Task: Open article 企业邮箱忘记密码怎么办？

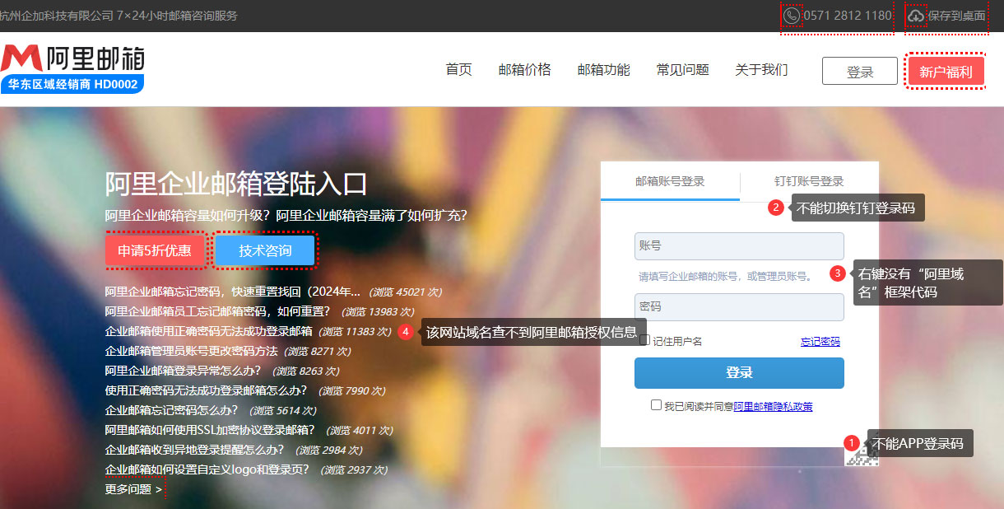Action: coord(171,410)
